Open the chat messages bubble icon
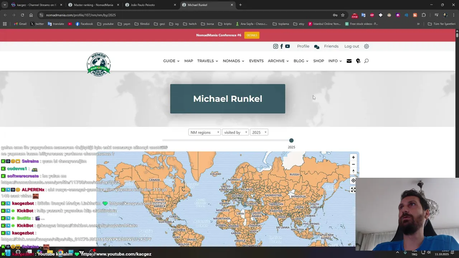 tap(317, 47)
